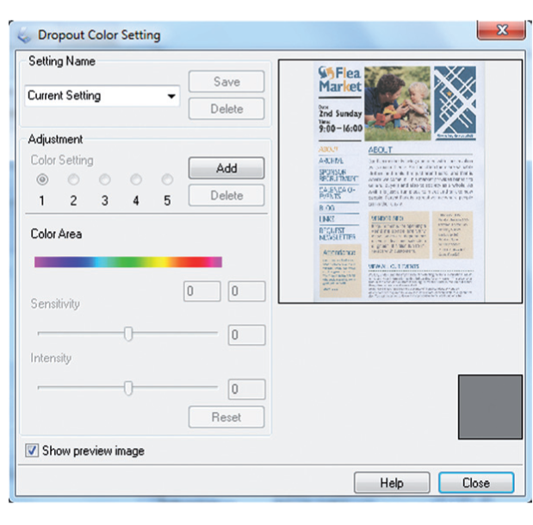Click the Intensity slider handle
The width and height of the screenshot is (533, 525).
click(x=128, y=388)
